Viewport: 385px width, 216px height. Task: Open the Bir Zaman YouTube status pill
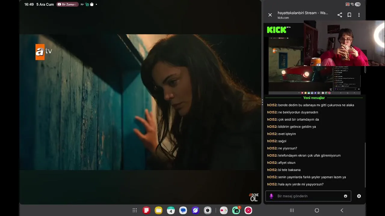coord(67,4)
